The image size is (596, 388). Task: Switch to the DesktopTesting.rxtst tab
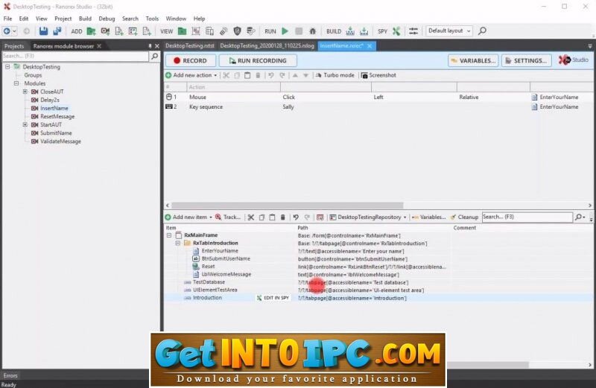pyautogui.click(x=190, y=45)
